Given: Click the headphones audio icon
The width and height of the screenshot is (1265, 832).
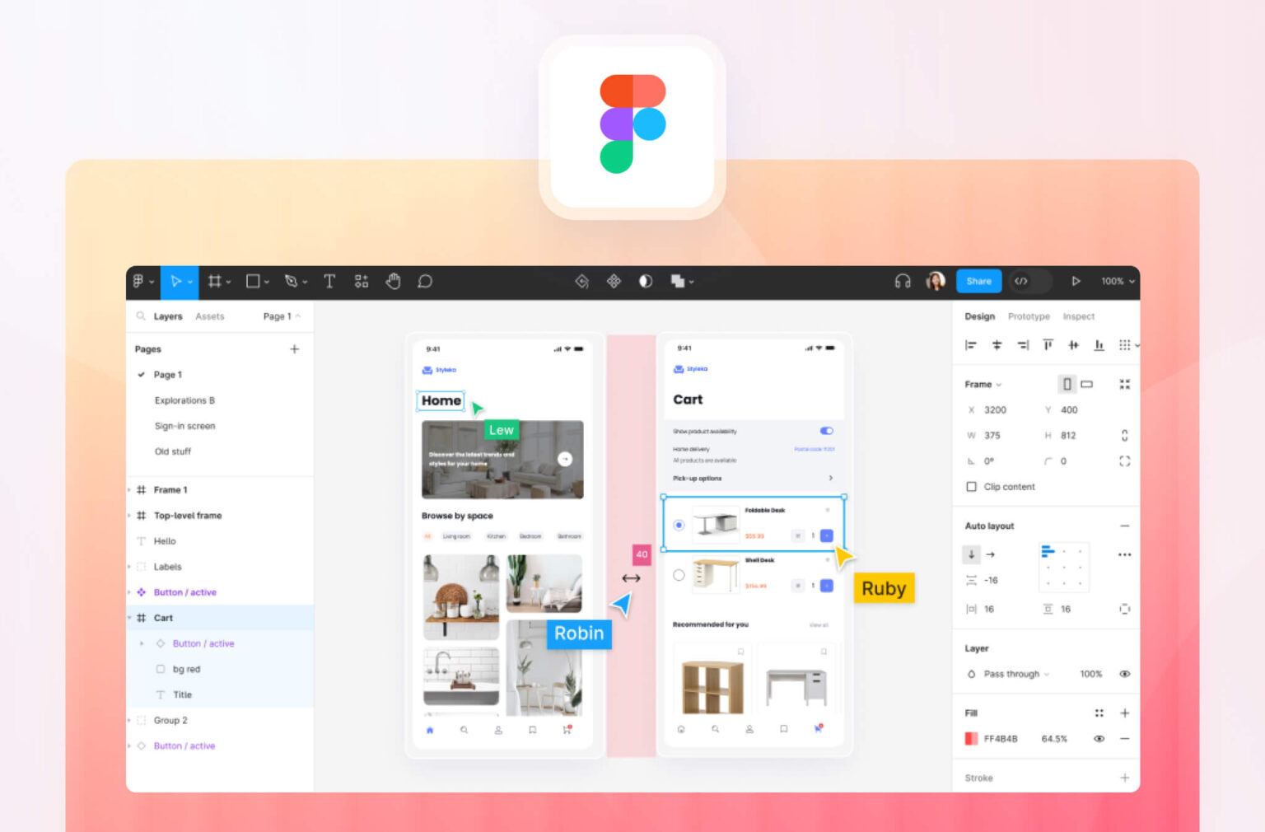Looking at the screenshot, I should (901, 281).
